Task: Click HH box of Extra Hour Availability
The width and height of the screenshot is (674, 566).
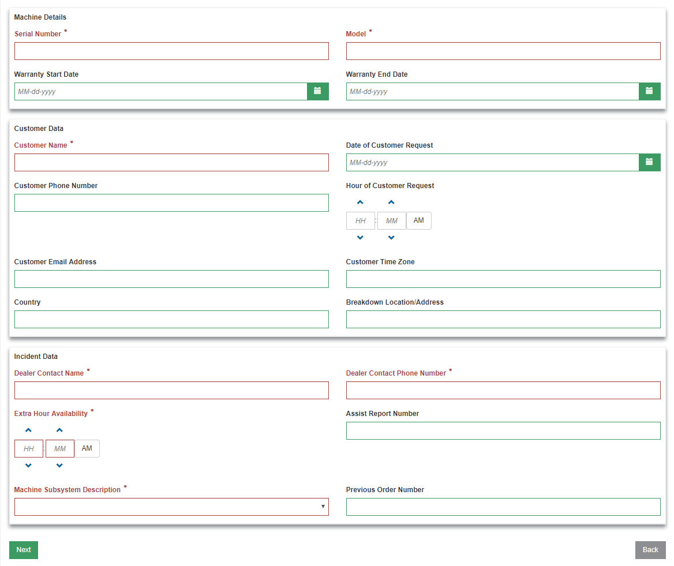Action: coord(29,448)
